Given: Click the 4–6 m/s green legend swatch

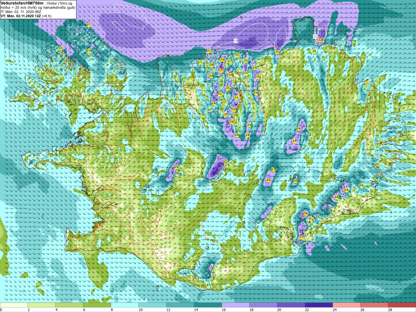Looking at the screenshot, I should [69, 305].
